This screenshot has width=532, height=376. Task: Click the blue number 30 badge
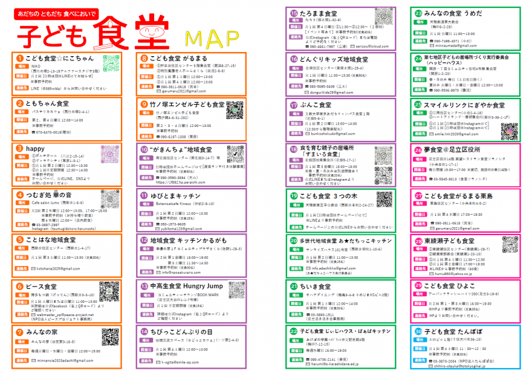[418, 331]
